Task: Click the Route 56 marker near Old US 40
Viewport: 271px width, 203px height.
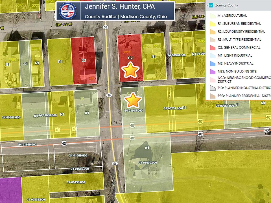Action: click(106, 27)
